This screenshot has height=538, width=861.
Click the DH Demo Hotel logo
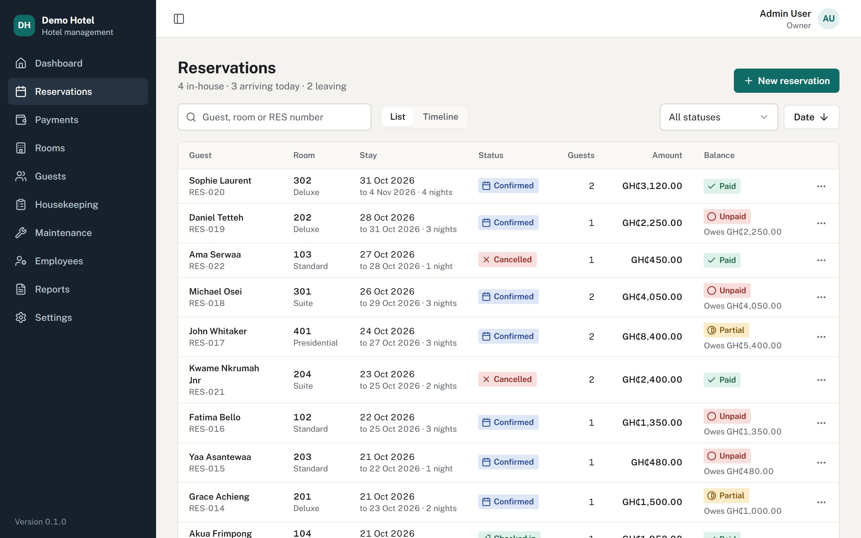click(x=24, y=25)
